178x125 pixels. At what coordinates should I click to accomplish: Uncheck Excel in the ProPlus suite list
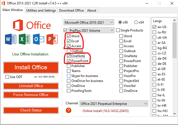[x=69, y=41]
